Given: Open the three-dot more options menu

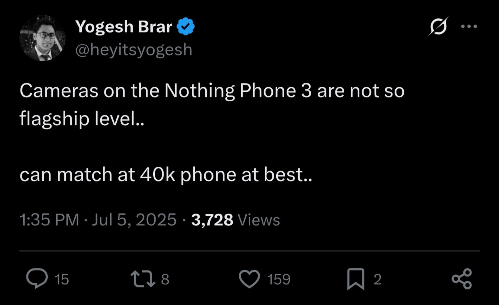Looking at the screenshot, I should pyautogui.click(x=469, y=26).
